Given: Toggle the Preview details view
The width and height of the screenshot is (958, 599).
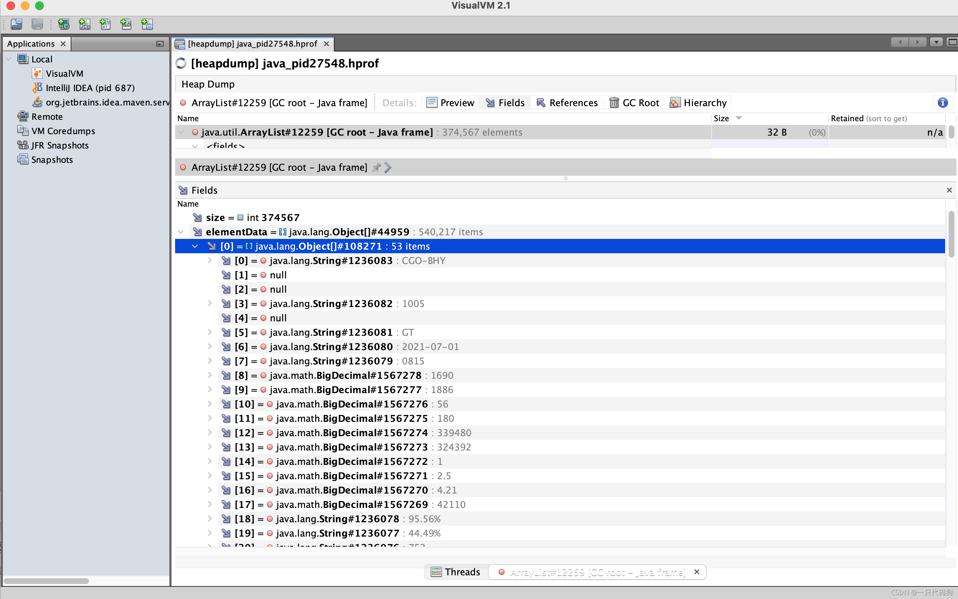Looking at the screenshot, I should click(450, 103).
